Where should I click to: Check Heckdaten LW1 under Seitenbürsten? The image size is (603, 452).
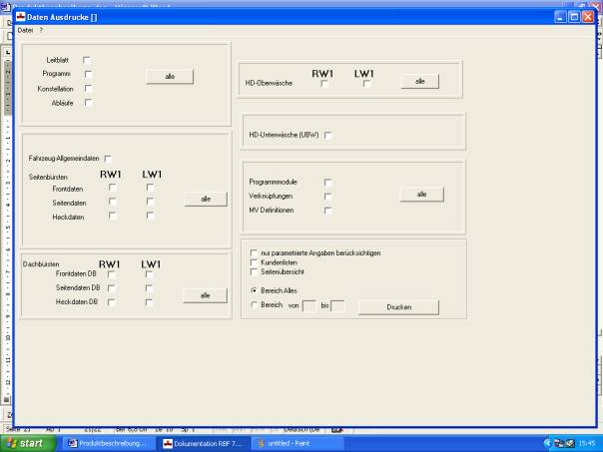151,216
